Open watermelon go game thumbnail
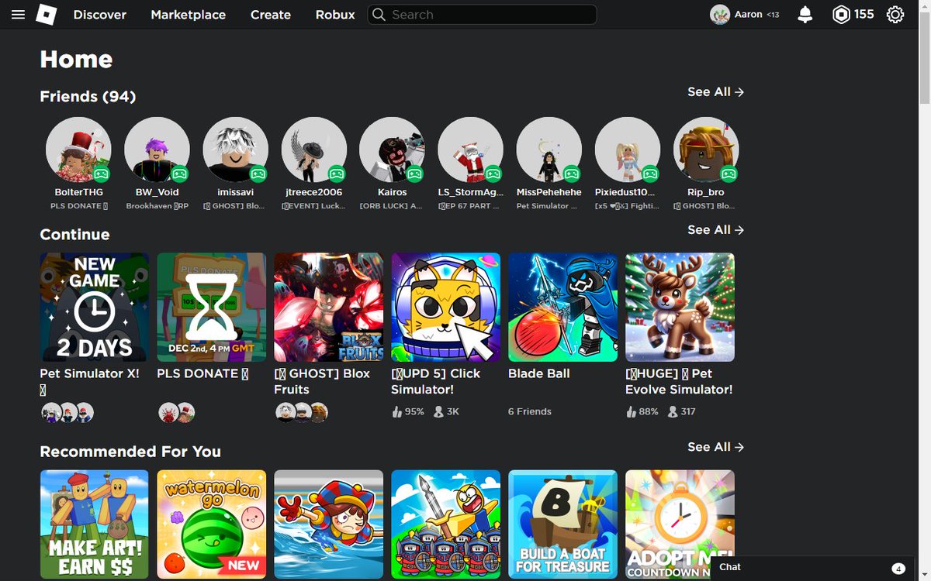This screenshot has width=931, height=581. tap(212, 524)
